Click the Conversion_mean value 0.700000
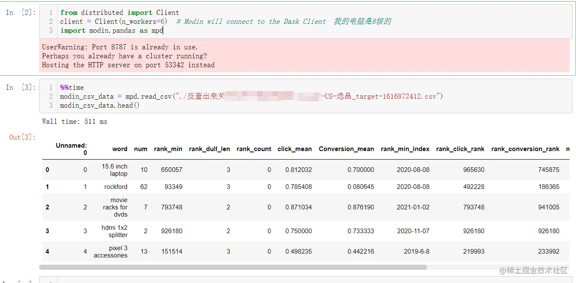Screen dimensions: 576x283 [x=361, y=170]
